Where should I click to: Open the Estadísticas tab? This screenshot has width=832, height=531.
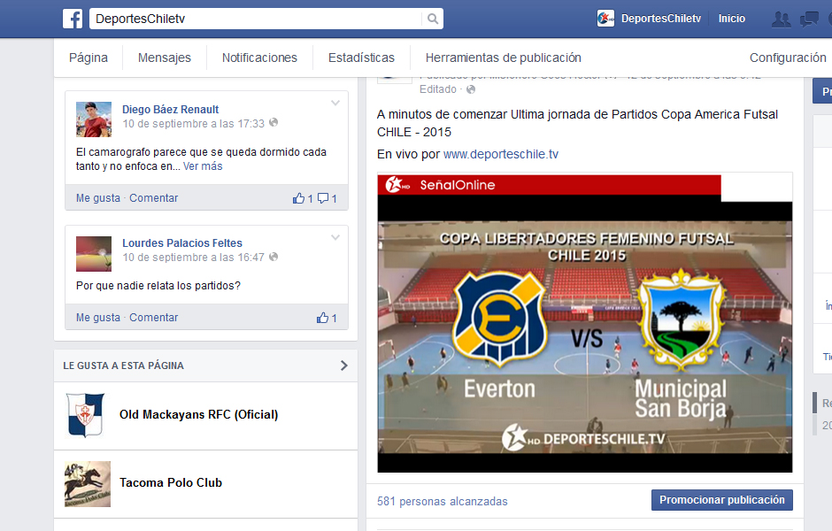pyautogui.click(x=361, y=58)
